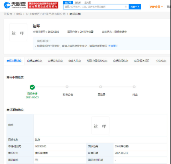Open 长沙唯爱匠心护理用品有限公司 breadcrumb link
This screenshot has height=164, width=171.
pos(46,14)
